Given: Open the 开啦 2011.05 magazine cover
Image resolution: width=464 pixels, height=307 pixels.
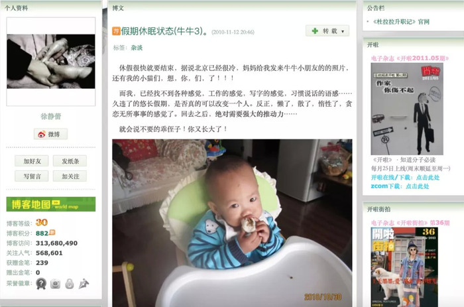Looking at the screenshot, I should point(407,109).
